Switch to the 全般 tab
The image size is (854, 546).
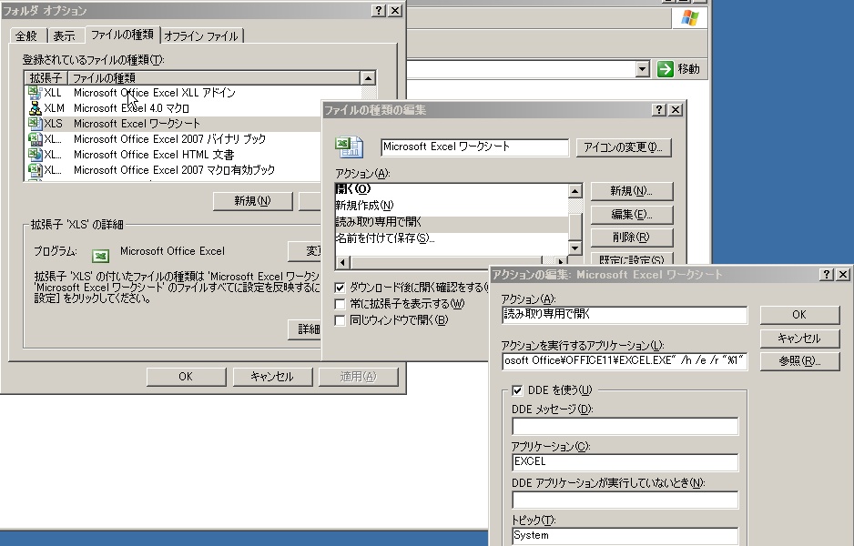26,35
